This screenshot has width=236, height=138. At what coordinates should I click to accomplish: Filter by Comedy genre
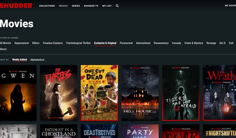(x=176, y=43)
